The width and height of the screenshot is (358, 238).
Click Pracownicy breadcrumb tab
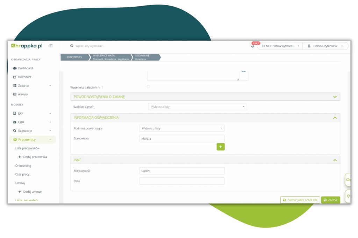[x=74, y=57]
